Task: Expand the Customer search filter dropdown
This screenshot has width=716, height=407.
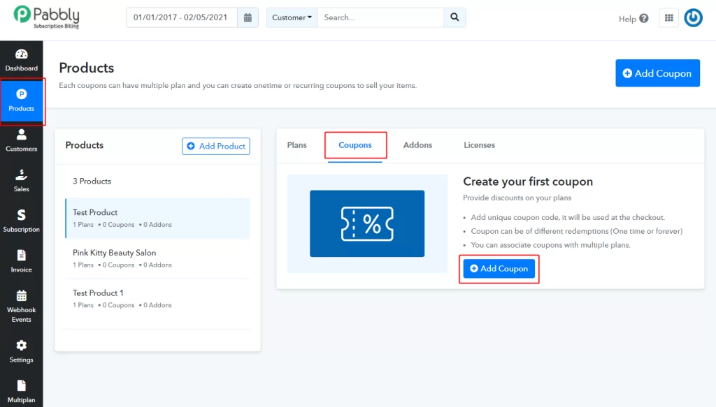Action: click(x=292, y=17)
